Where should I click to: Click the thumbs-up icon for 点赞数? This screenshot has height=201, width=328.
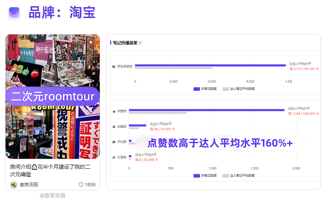(114, 111)
